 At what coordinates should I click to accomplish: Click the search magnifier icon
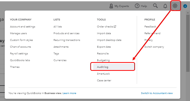pos(155,6)
